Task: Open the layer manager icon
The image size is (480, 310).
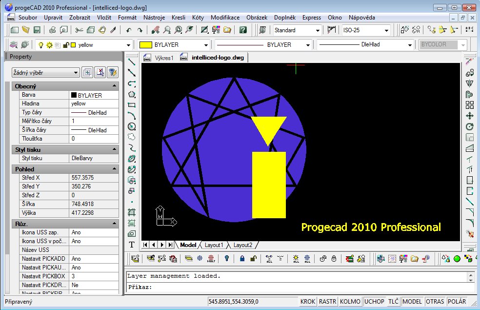Action: click(14, 44)
